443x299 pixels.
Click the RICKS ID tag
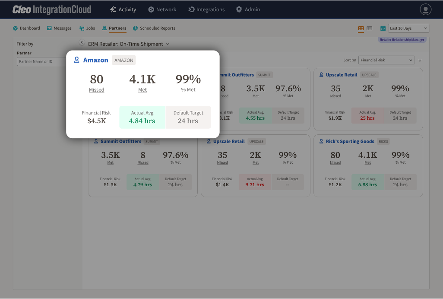[383, 141]
